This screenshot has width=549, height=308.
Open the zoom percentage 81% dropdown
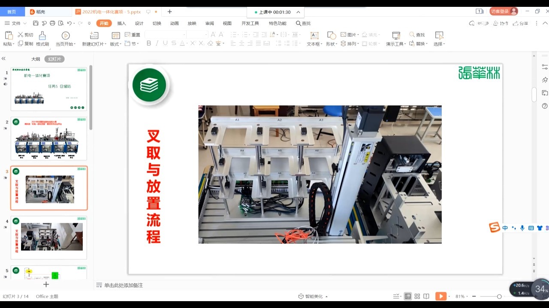click(x=462, y=296)
